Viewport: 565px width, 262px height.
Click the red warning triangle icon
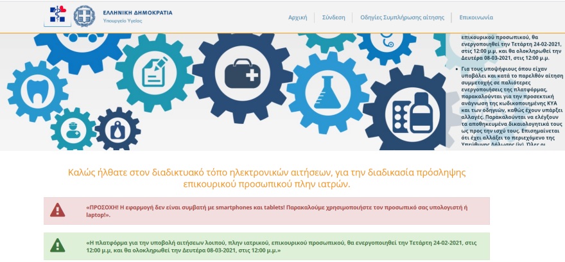click(x=58, y=210)
